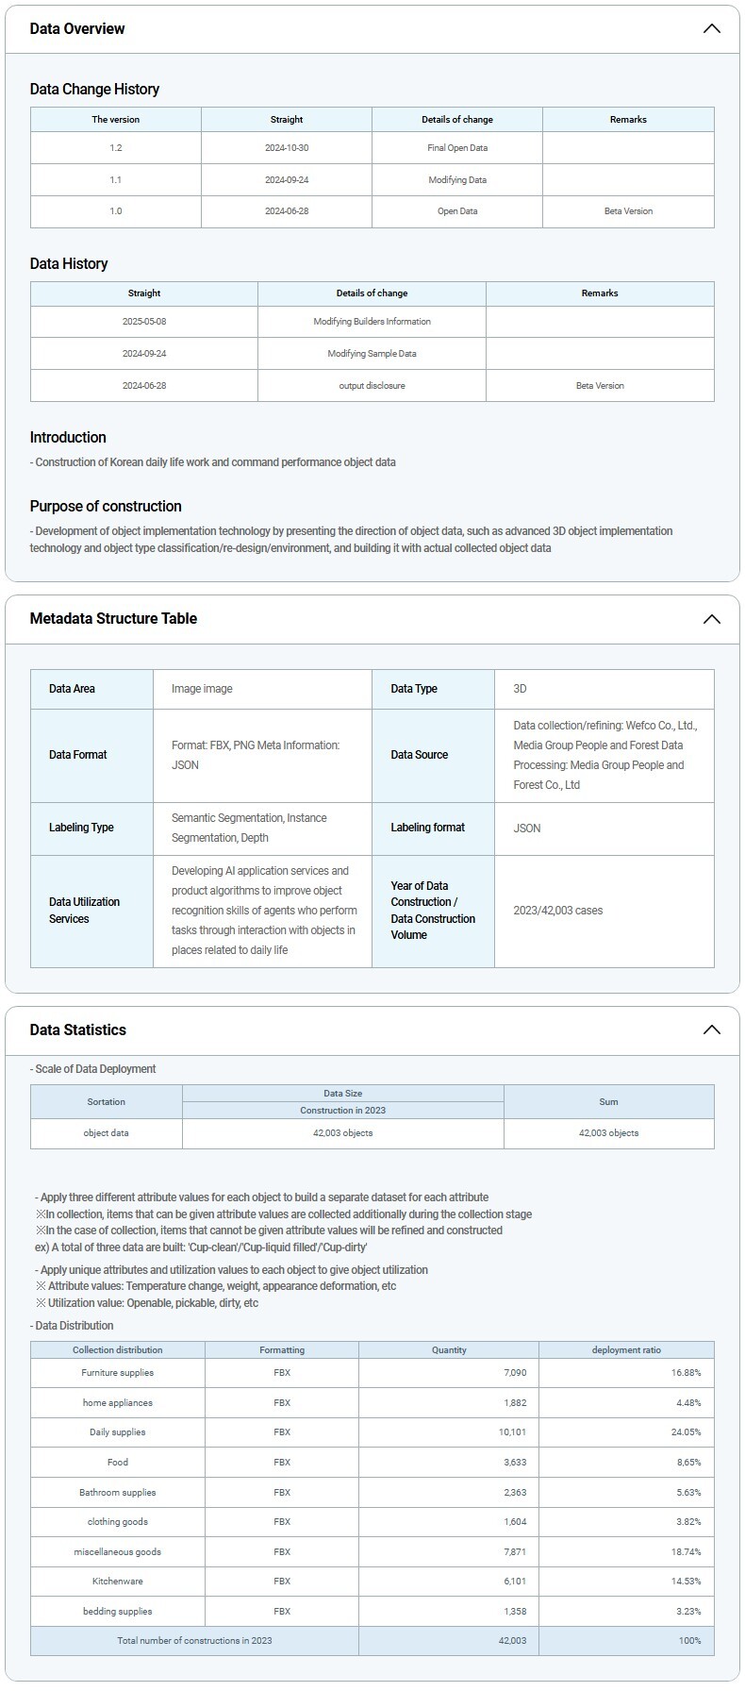Click the Collection distribution column header
The image size is (745, 1691).
117,1350
